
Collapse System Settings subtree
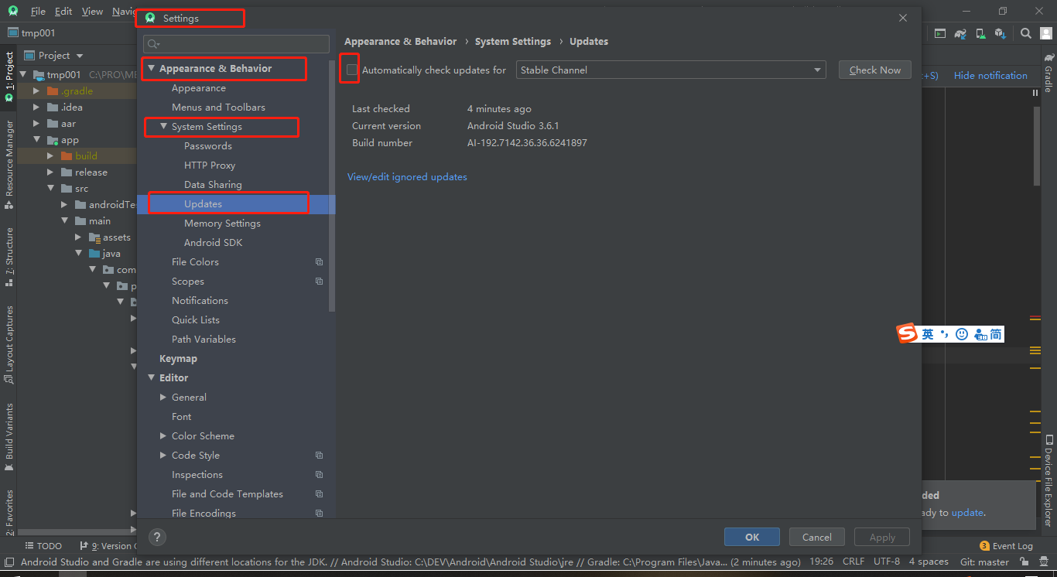coord(163,126)
